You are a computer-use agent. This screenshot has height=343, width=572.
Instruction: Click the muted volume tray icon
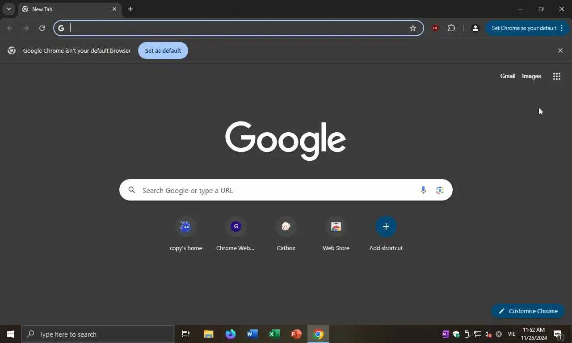(x=488, y=334)
